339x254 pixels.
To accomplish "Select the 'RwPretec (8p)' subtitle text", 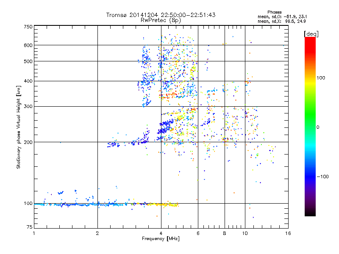I will [x=161, y=20].
